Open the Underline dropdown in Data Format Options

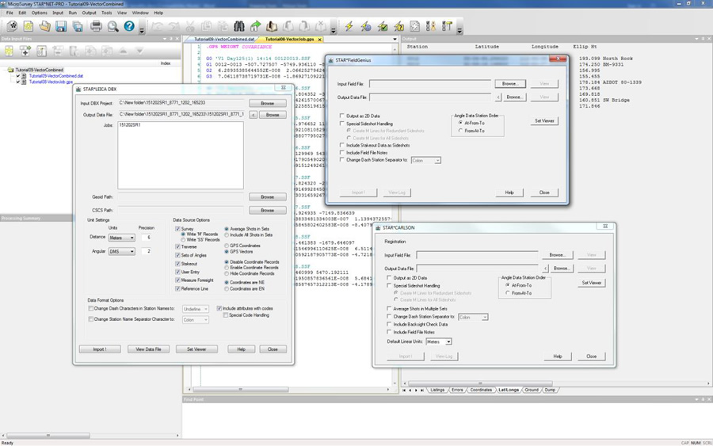(x=196, y=309)
